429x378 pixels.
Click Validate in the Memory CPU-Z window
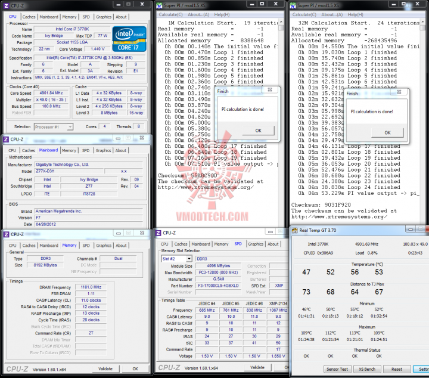(x=105, y=368)
